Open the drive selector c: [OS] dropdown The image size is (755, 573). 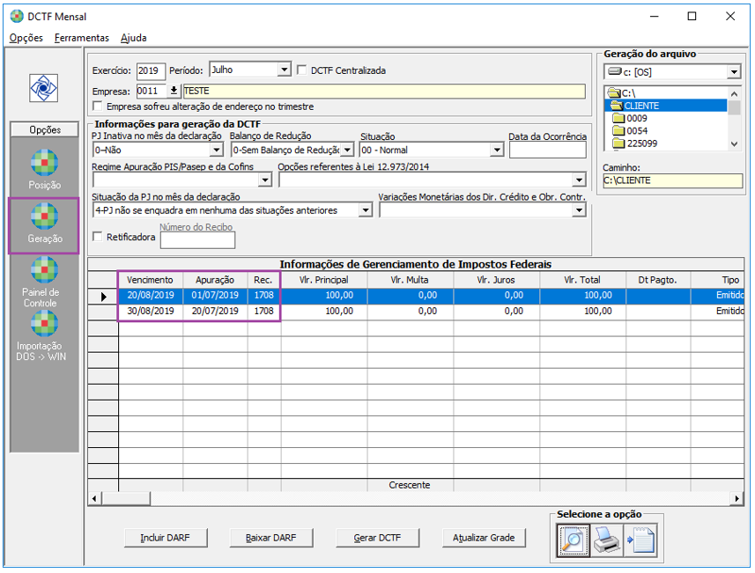(733, 72)
